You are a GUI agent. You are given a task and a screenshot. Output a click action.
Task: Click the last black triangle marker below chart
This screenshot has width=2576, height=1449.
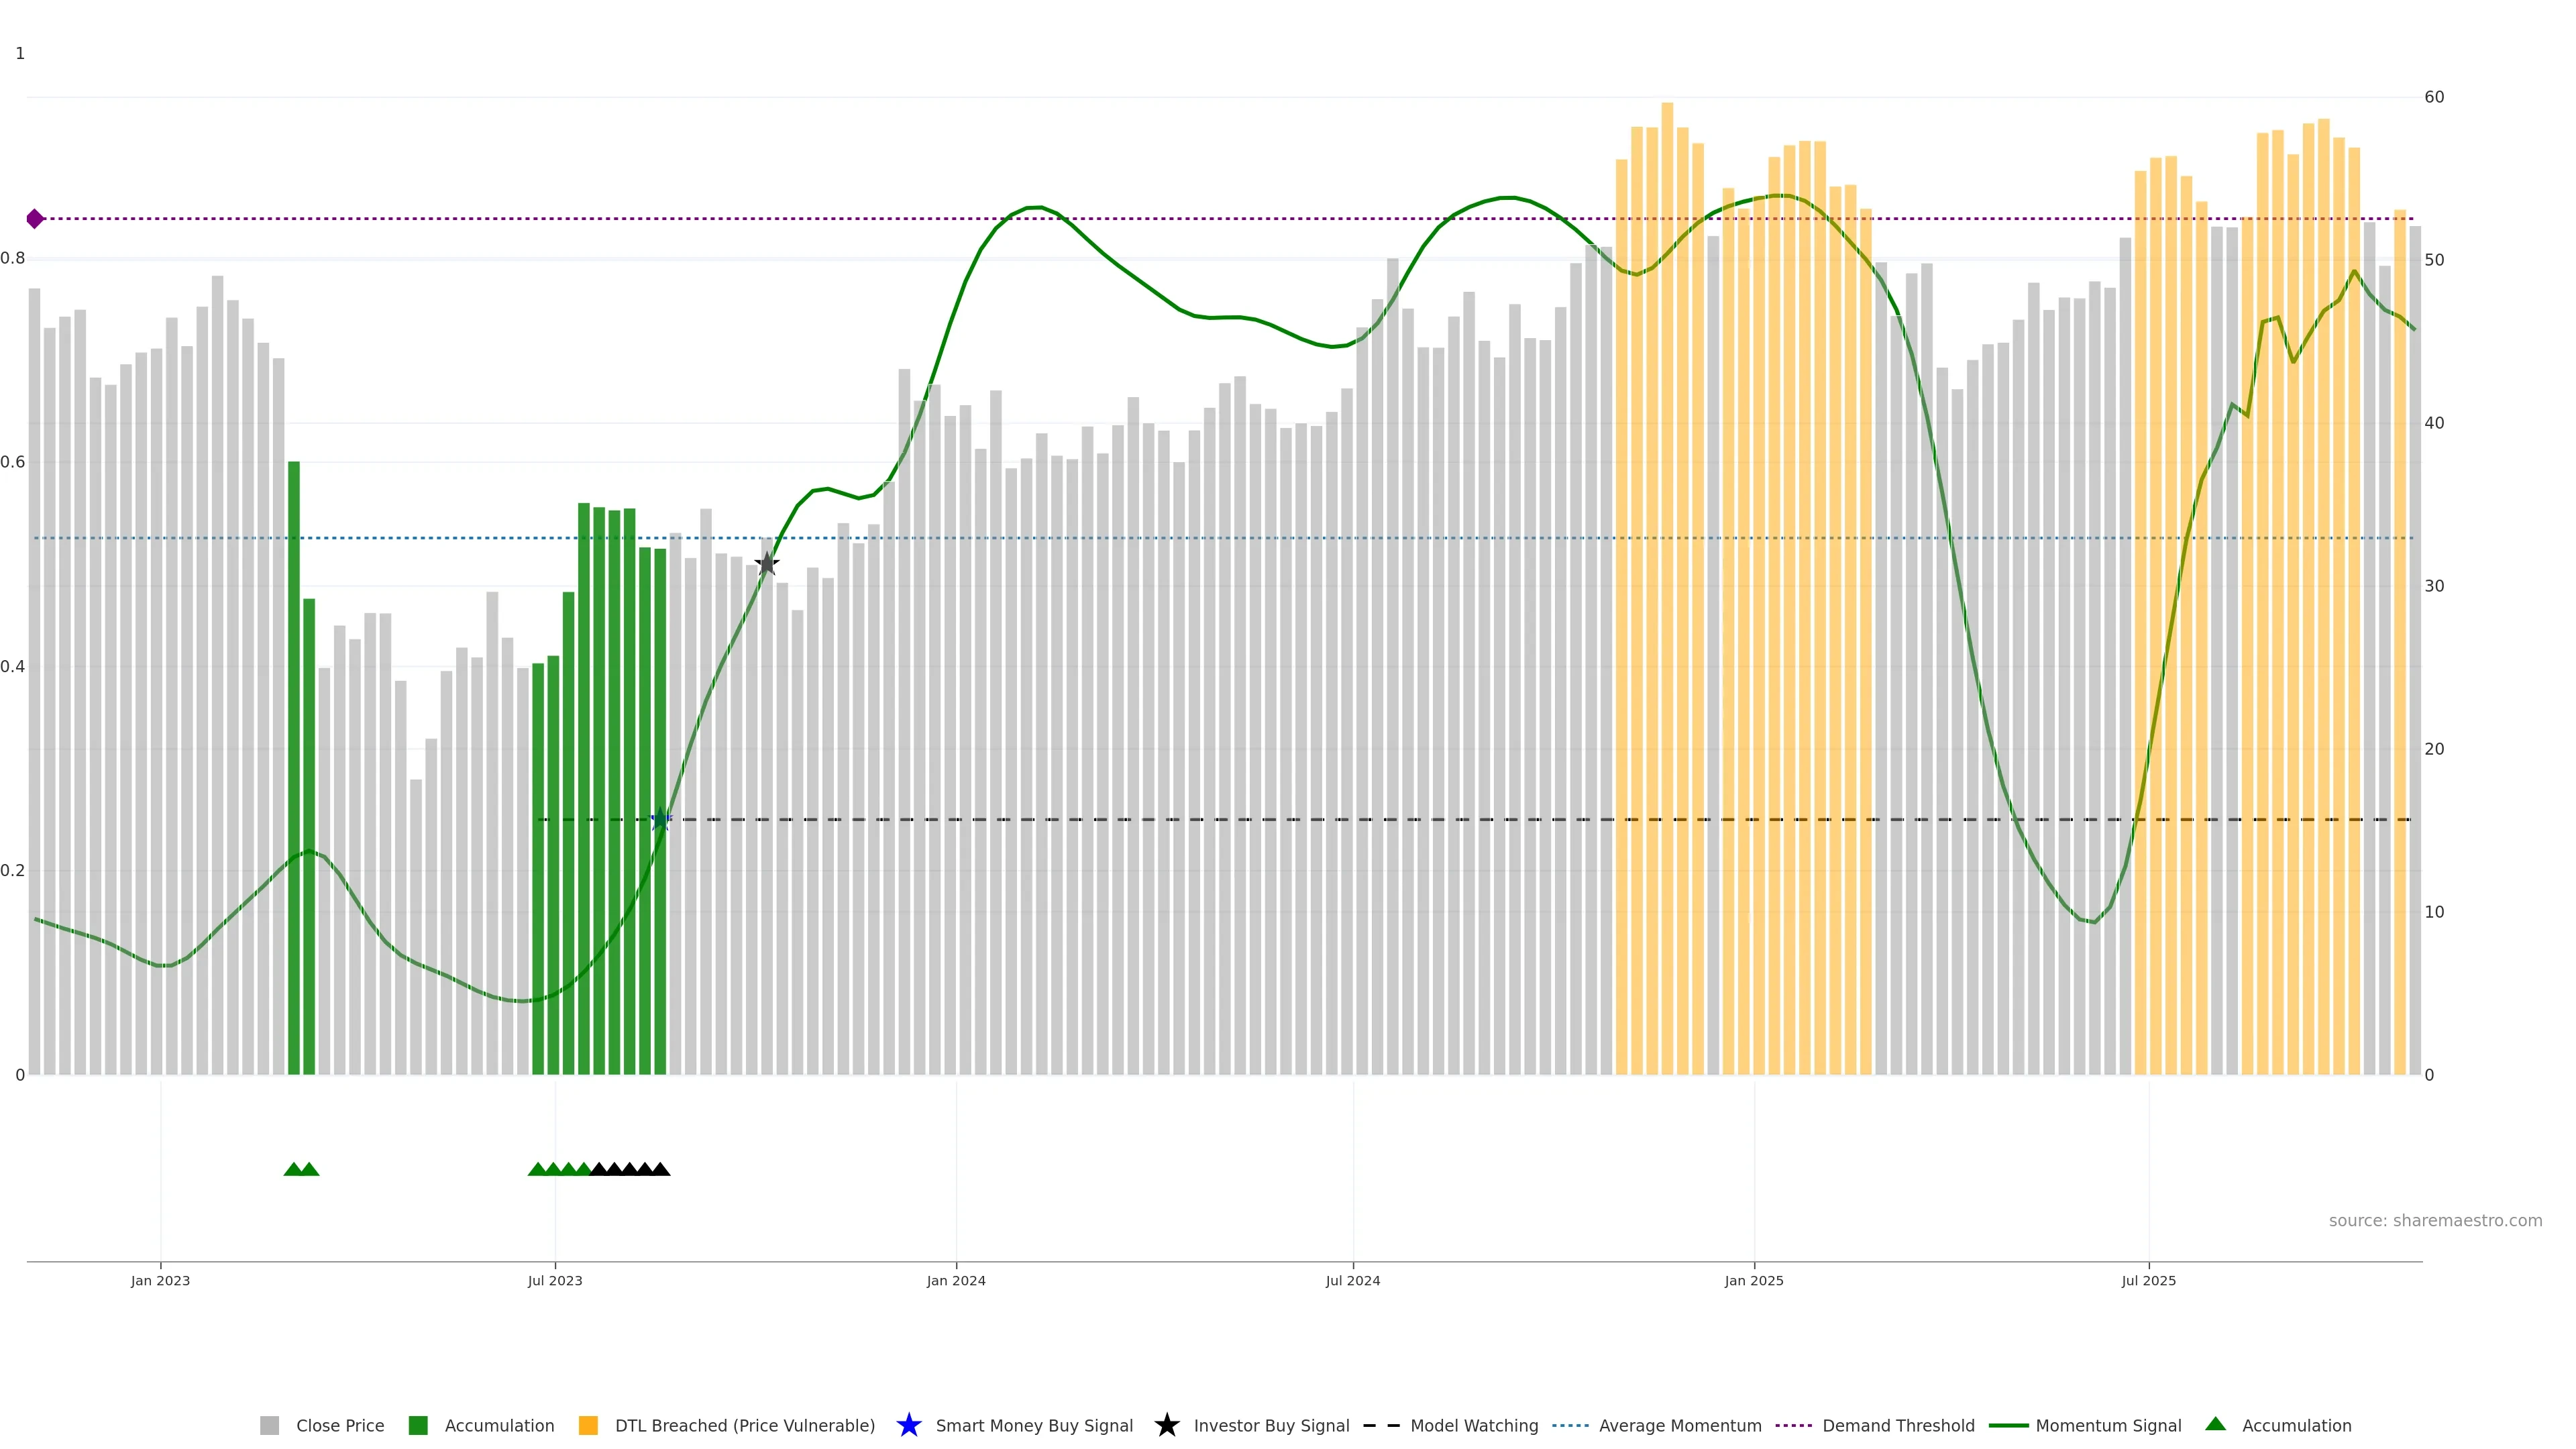tap(660, 1169)
